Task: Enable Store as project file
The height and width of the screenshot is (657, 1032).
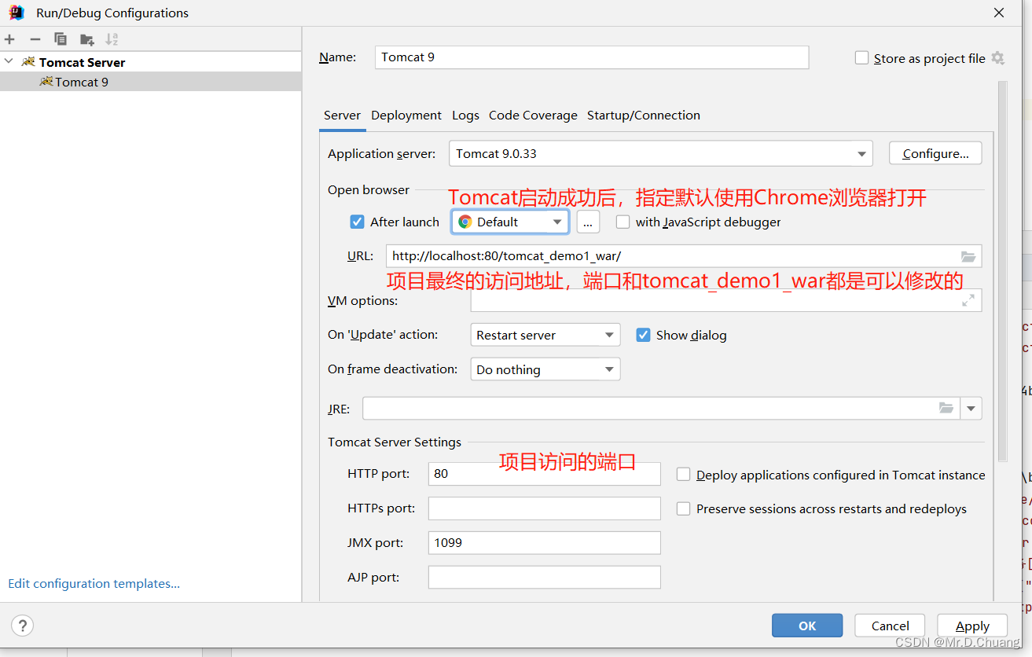Action: pos(861,58)
